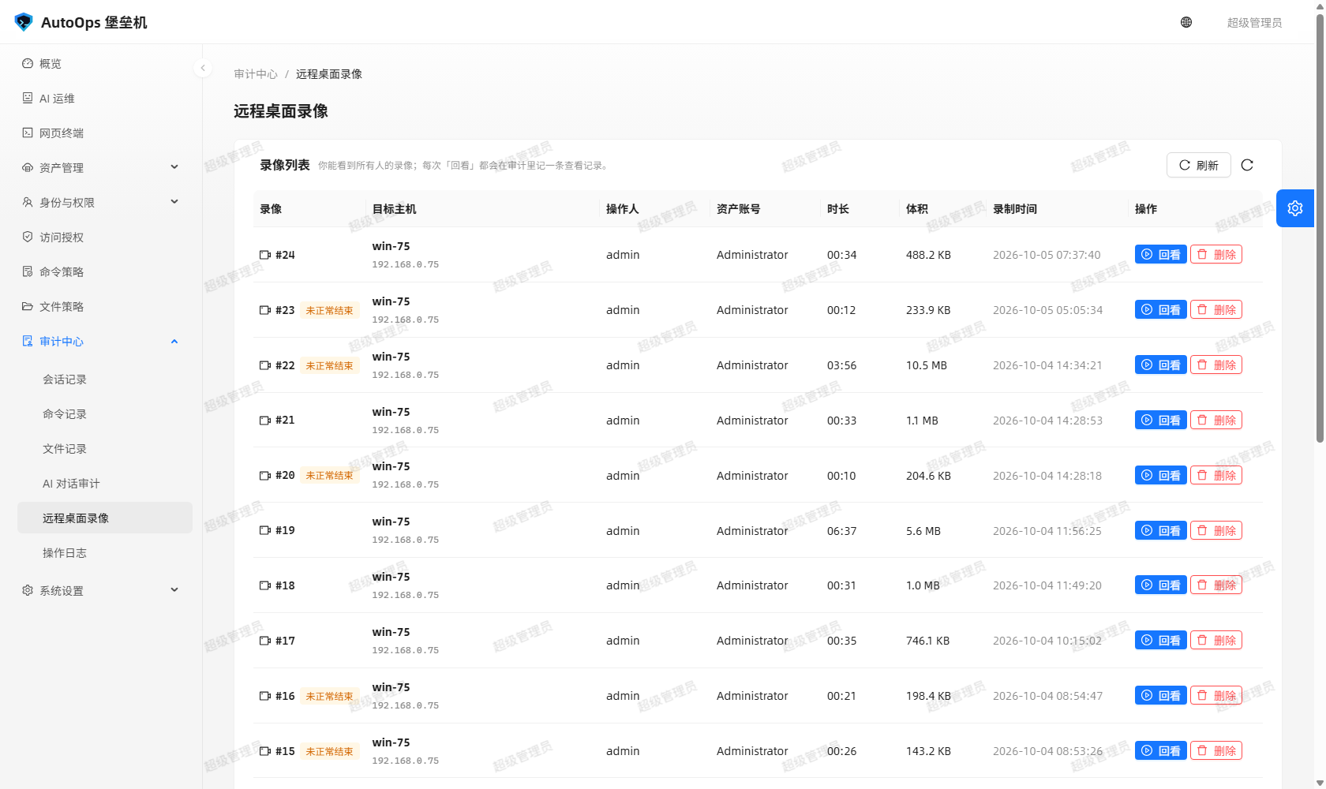Click the camera icon of recording #17

click(265, 641)
